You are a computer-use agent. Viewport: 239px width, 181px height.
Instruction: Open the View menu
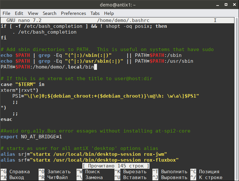pyautogui.click(x=33, y=13)
